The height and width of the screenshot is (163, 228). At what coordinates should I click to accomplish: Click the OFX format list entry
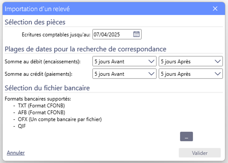click(60, 120)
